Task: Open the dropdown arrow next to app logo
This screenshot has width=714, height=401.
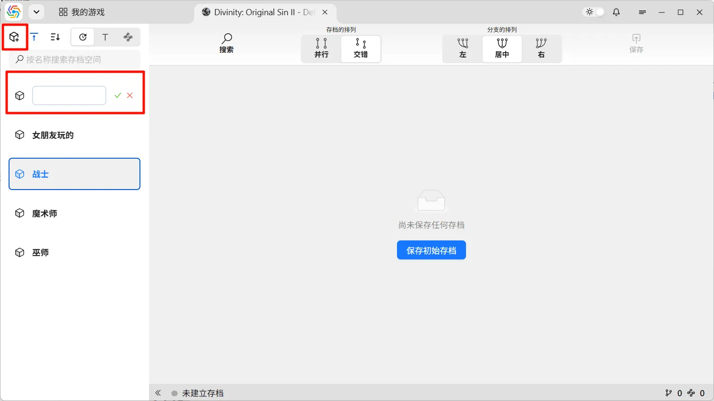Action: coord(36,12)
